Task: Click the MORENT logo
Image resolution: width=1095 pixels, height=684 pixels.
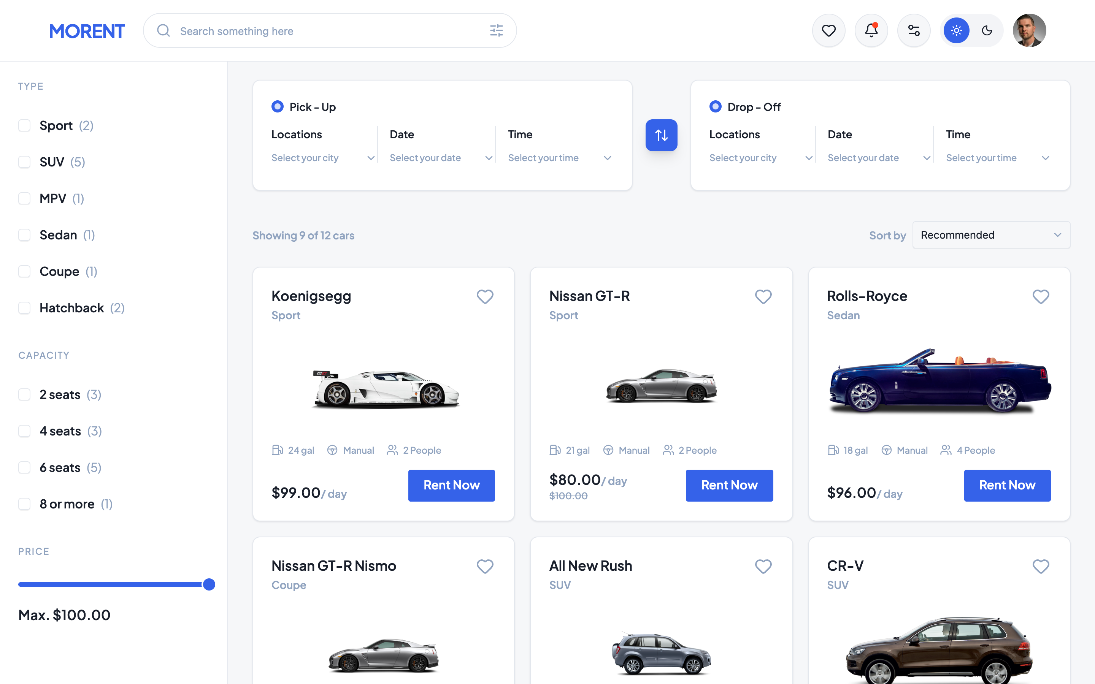Action: click(x=86, y=31)
